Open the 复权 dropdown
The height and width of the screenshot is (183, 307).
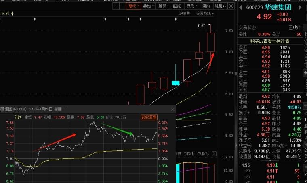(x=132, y=6)
